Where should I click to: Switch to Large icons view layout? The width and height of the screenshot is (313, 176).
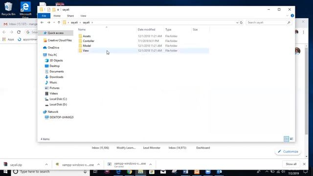click(x=291, y=139)
